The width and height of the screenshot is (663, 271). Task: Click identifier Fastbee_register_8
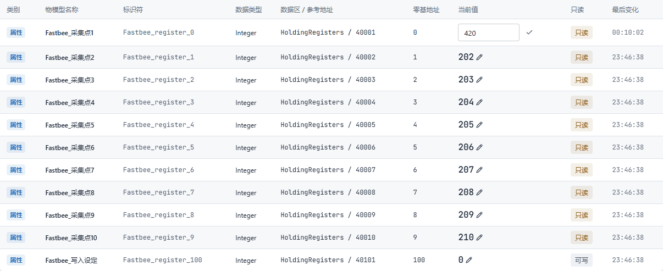[158, 215]
